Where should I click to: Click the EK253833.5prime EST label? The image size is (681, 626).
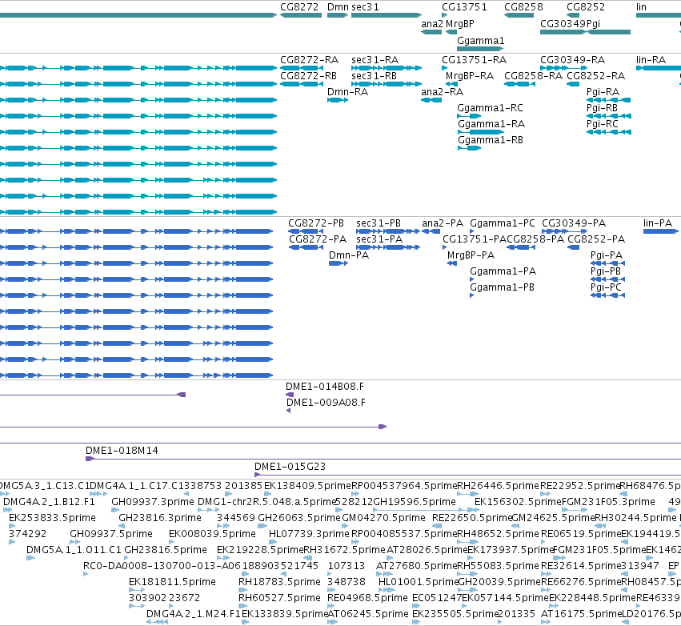coord(52,518)
